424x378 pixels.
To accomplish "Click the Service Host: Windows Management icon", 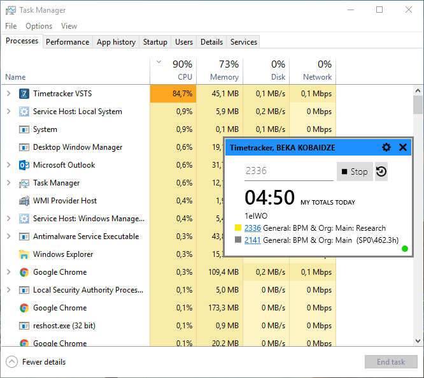I will 24,219.
